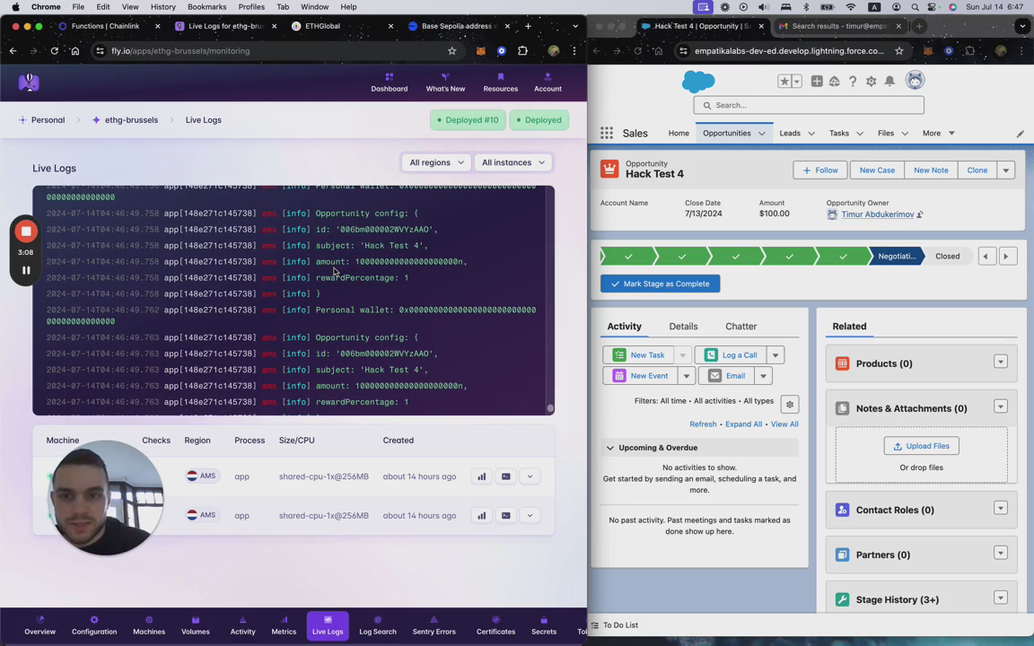Add Hack Test 4 to Salesforce favorites star

click(784, 81)
